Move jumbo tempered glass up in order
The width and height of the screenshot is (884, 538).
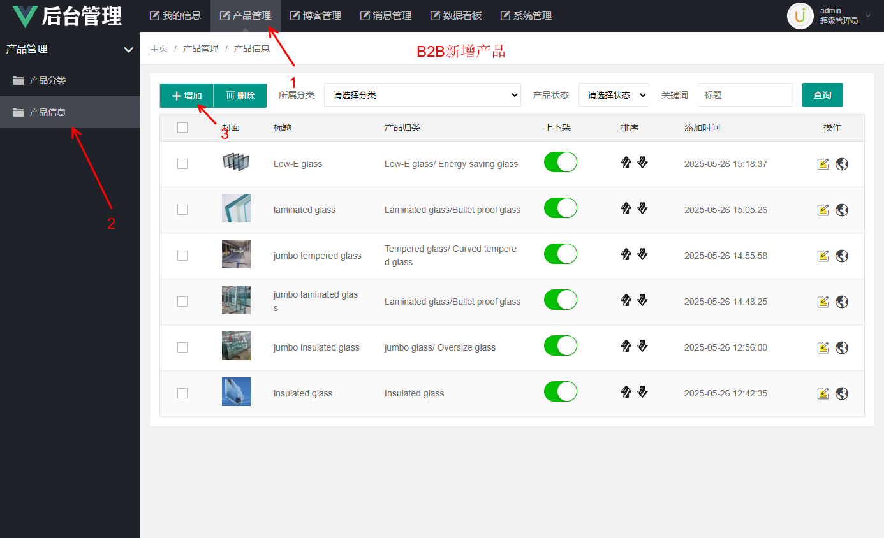pyautogui.click(x=626, y=254)
